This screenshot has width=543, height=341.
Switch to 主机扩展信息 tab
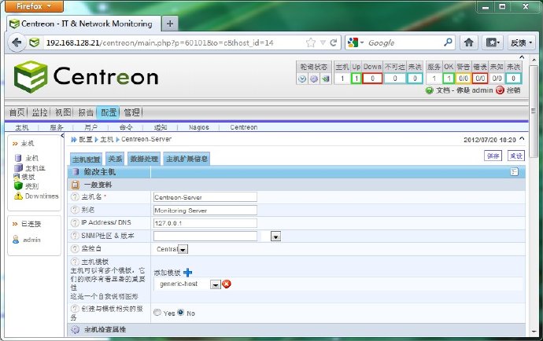click(x=187, y=159)
